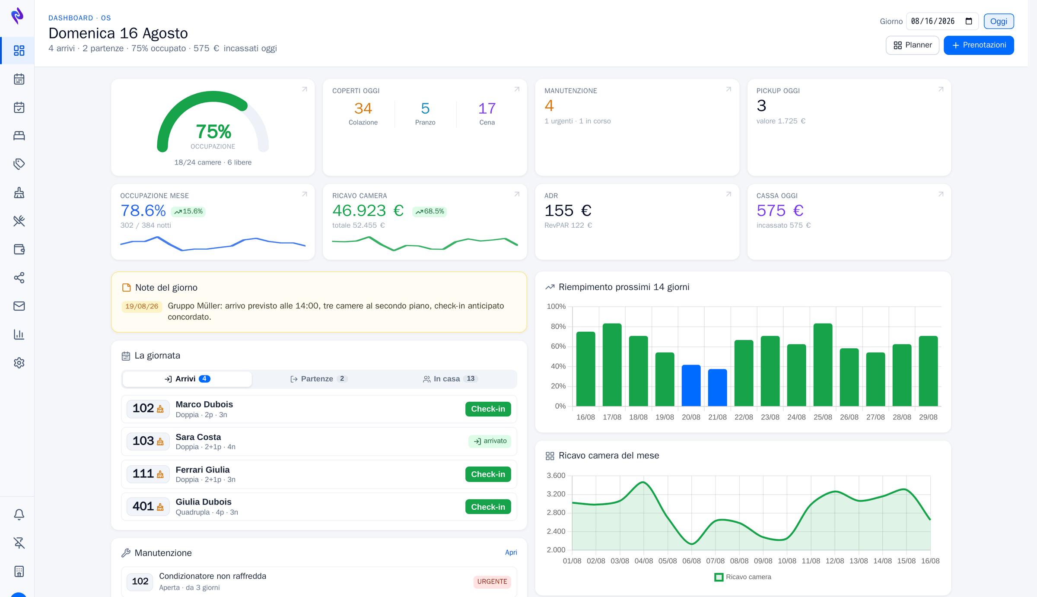Click the valore 1.725 € text
The height and width of the screenshot is (597, 1037).
(x=781, y=121)
